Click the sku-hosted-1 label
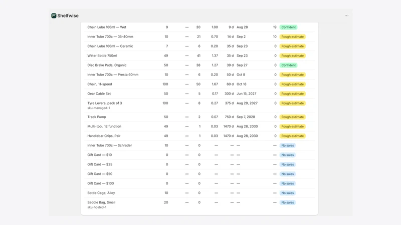Viewport: 401px width, 225px height. click(97, 207)
